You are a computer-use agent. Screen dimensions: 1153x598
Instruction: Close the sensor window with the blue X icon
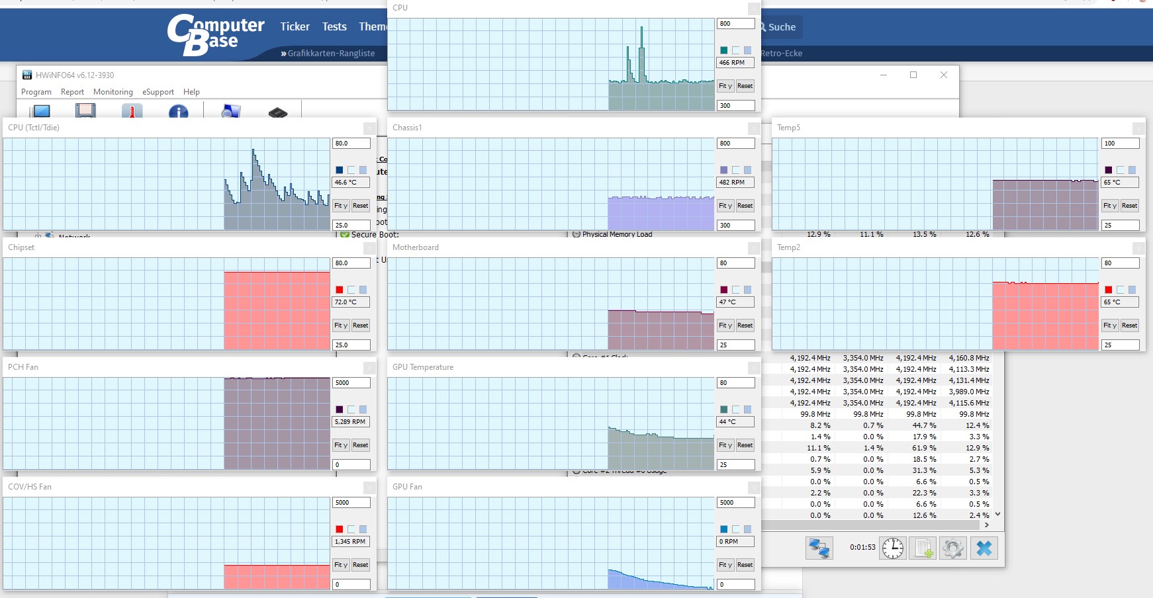tap(984, 548)
